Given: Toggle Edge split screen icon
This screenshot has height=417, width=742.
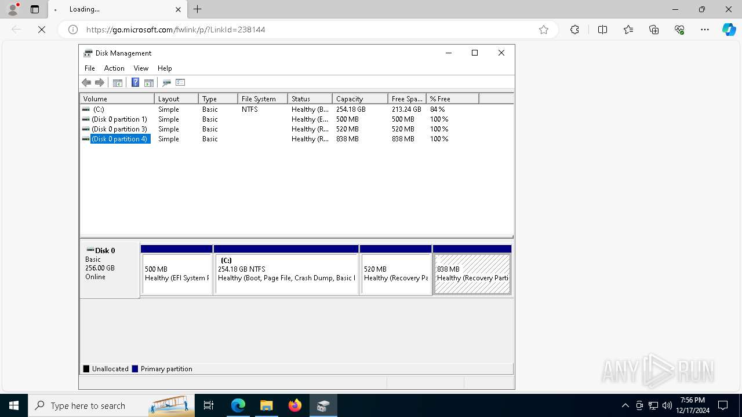Looking at the screenshot, I should pos(602,30).
